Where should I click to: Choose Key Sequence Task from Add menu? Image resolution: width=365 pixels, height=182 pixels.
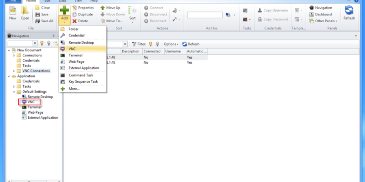[x=83, y=81]
